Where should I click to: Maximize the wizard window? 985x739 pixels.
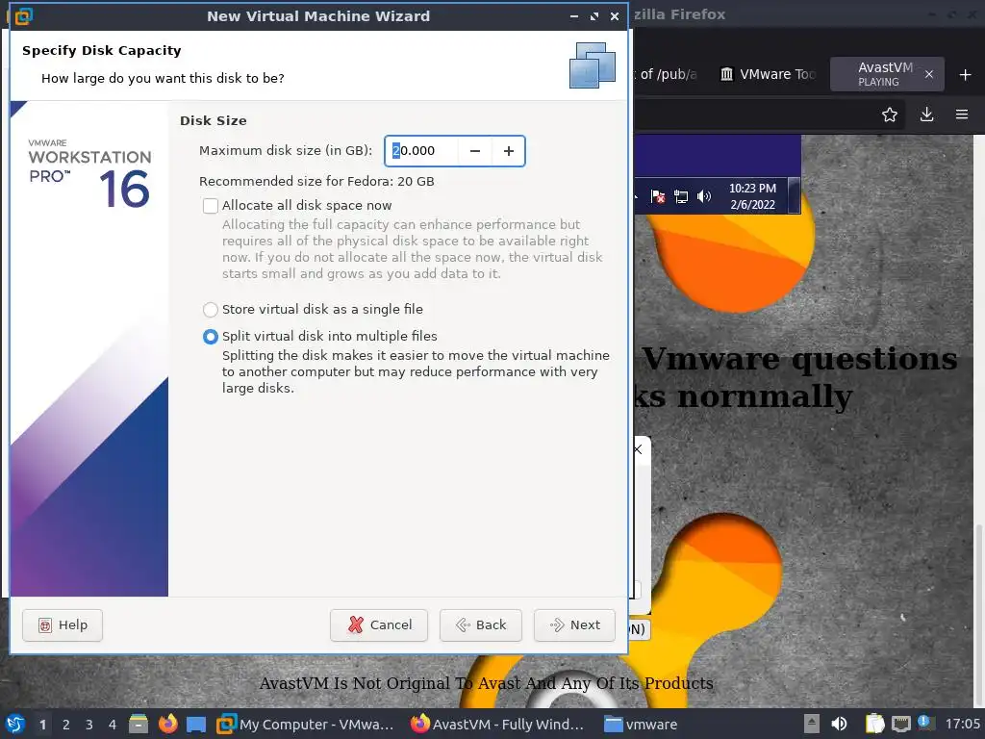[594, 16]
